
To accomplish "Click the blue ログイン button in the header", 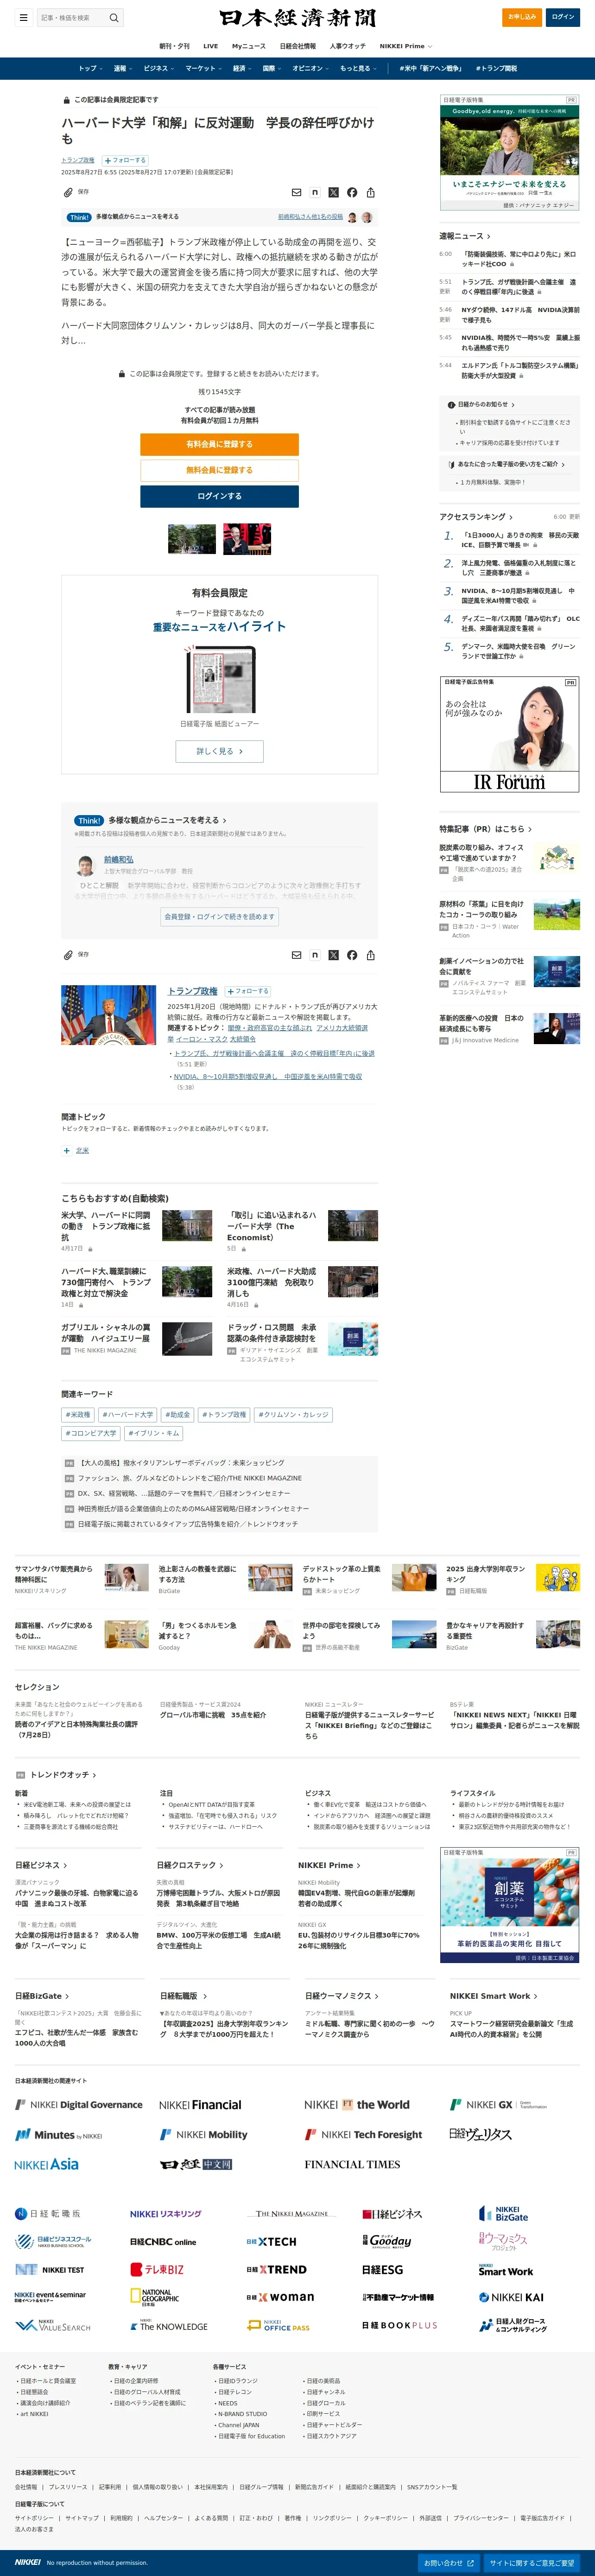I will [x=563, y=17].
